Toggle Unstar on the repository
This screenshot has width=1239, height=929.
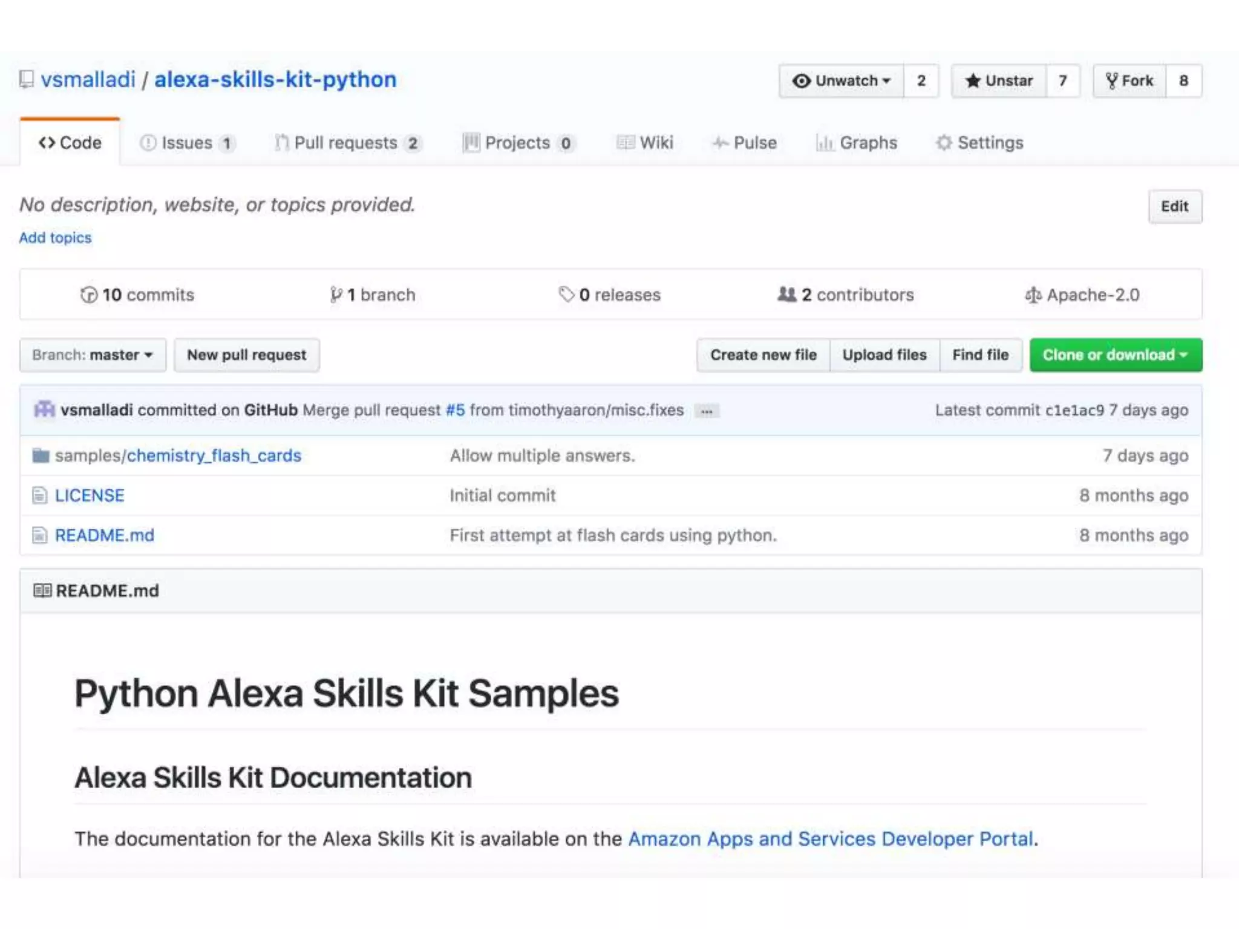pyautogui.click(x=999, y=80)
